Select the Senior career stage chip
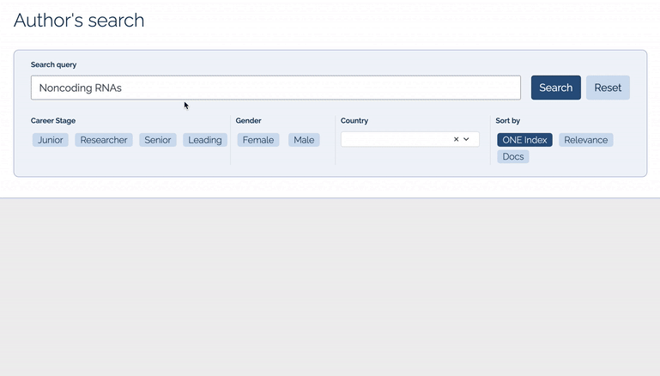This screenshot has height=376, width=660. click(158, 140)
